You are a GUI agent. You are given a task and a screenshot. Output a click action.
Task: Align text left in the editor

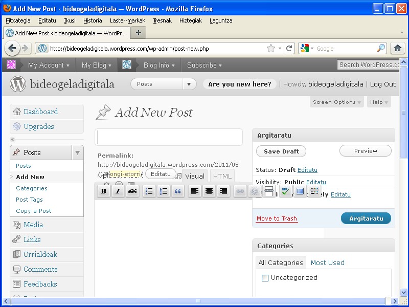[x=195, y=191]
